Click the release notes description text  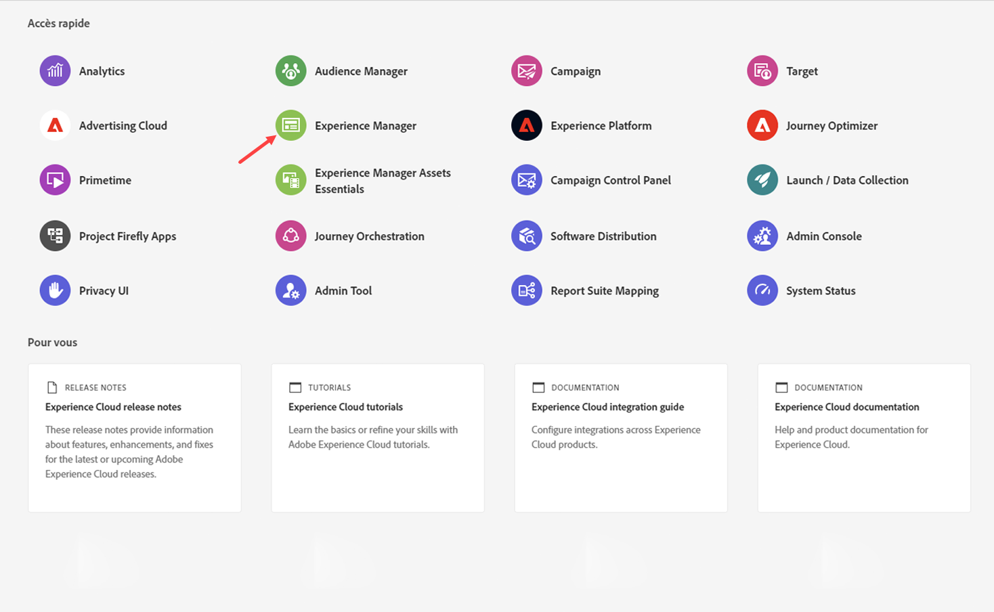click(x=129, y=452)
